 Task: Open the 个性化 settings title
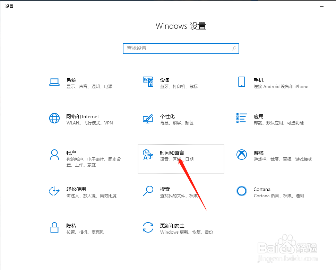[x=167, y=116]
